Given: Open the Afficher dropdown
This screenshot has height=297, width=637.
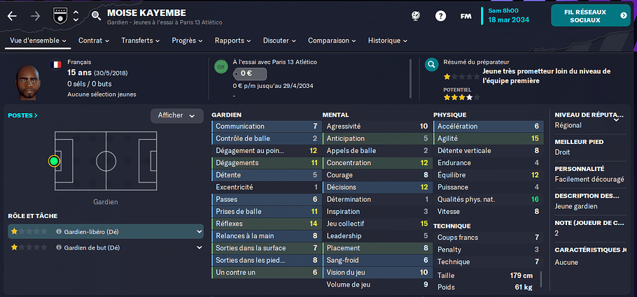Looking at the screenshot, I should click(176, 115).
